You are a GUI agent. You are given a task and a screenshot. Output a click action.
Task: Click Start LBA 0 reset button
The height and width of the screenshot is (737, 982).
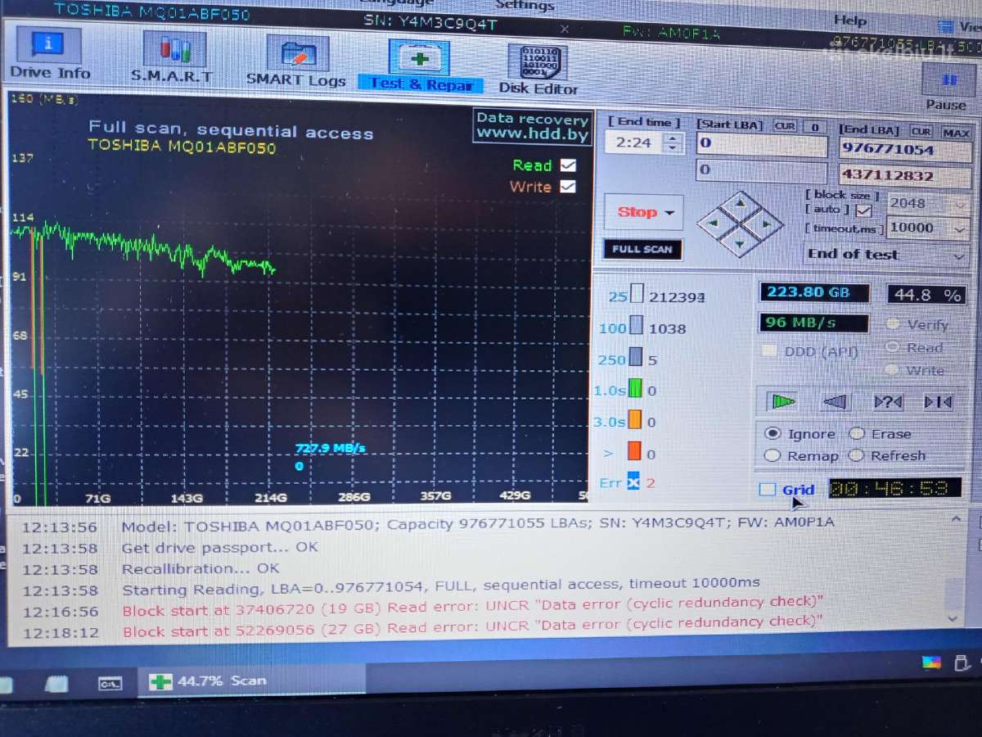[813, 127]
